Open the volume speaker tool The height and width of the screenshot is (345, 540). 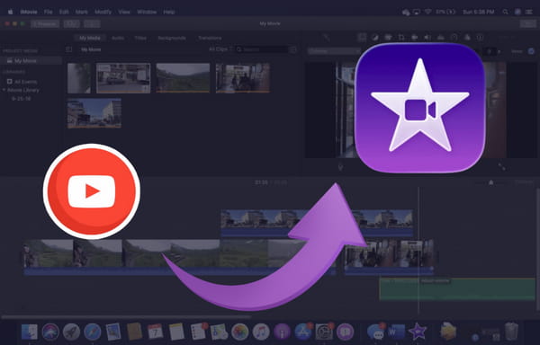427,38
